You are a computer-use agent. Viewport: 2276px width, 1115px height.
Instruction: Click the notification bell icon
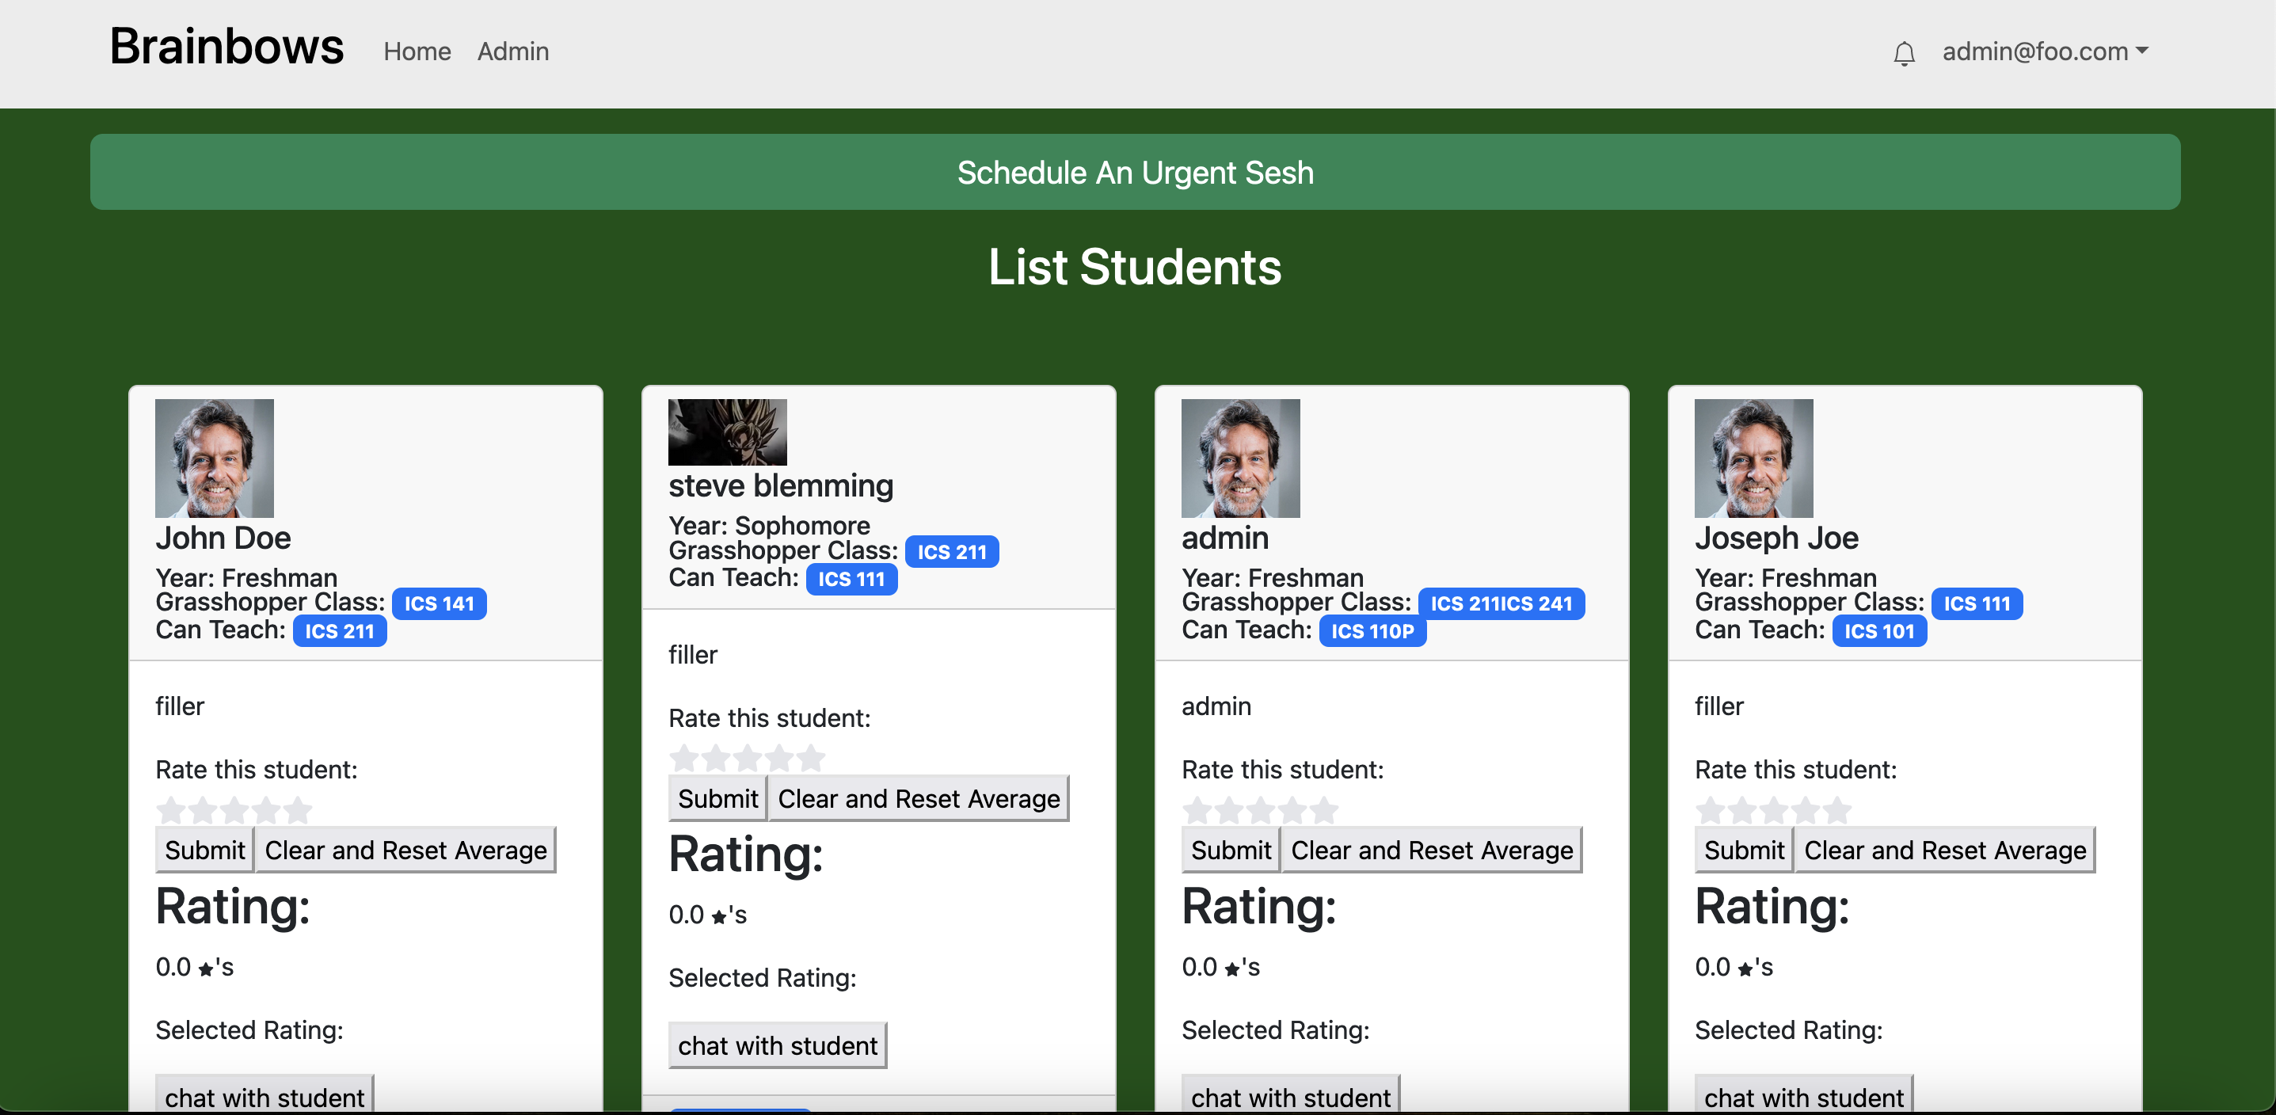1904,53
